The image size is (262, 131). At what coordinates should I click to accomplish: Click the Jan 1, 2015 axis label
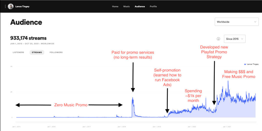point(16,126)
